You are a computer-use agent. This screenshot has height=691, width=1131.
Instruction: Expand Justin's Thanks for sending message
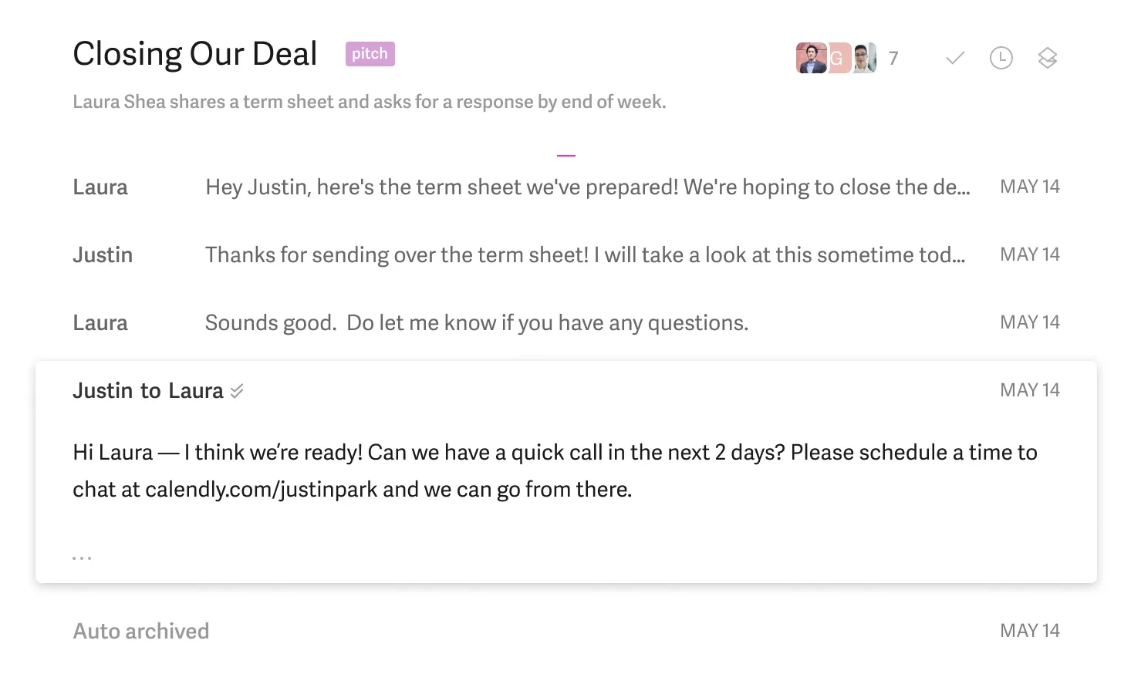566,255
